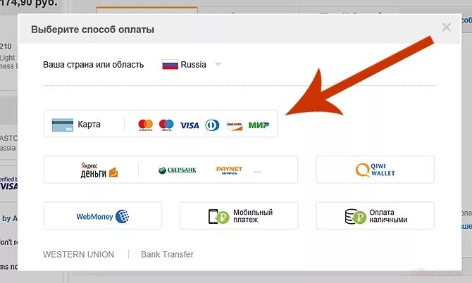Choose the PAYNET payment logo

229,170
